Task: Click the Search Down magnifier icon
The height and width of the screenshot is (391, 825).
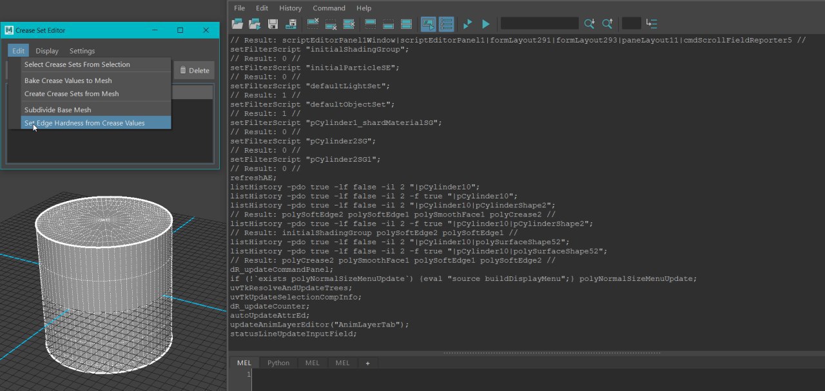Action: (589, 24)
